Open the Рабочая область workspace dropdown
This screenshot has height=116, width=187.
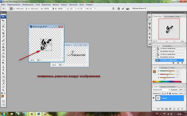pyautogui.click(x=139, y=8)
